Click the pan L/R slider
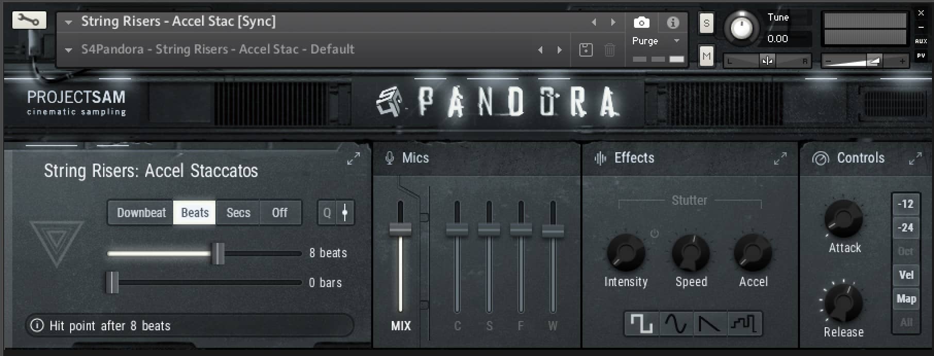Viewport: 934px width, 356px height. tap(768, 61)
